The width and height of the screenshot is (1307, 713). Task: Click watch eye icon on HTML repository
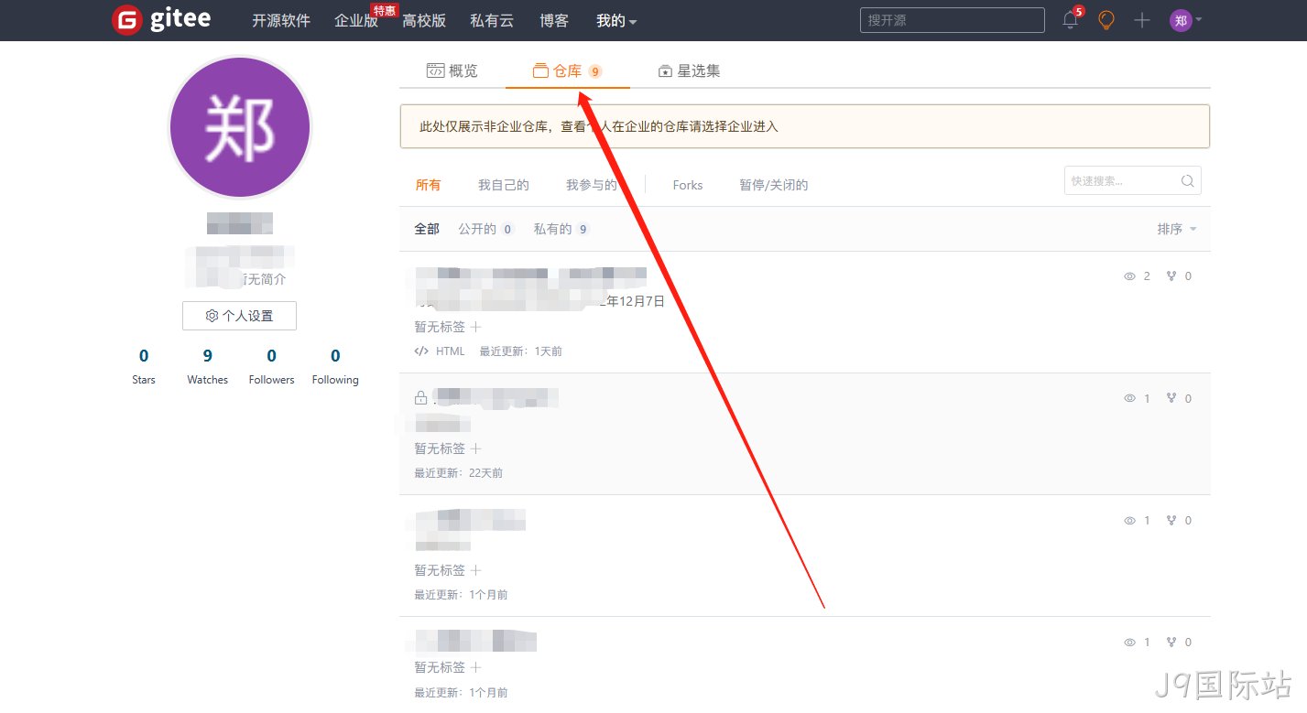(x=1129, y=276)
